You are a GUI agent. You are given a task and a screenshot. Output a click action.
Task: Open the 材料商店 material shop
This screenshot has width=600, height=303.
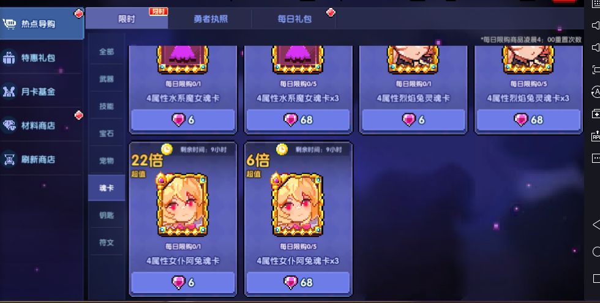(x=42, y=125)
